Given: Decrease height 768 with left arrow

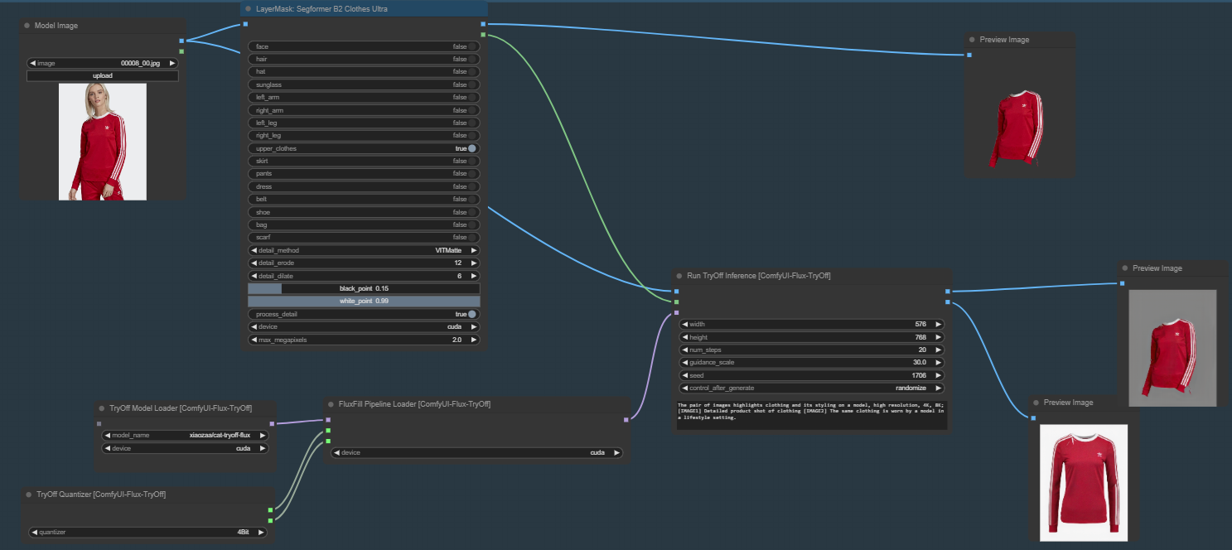Looking at the screenshot, I should tap(684, 337).
